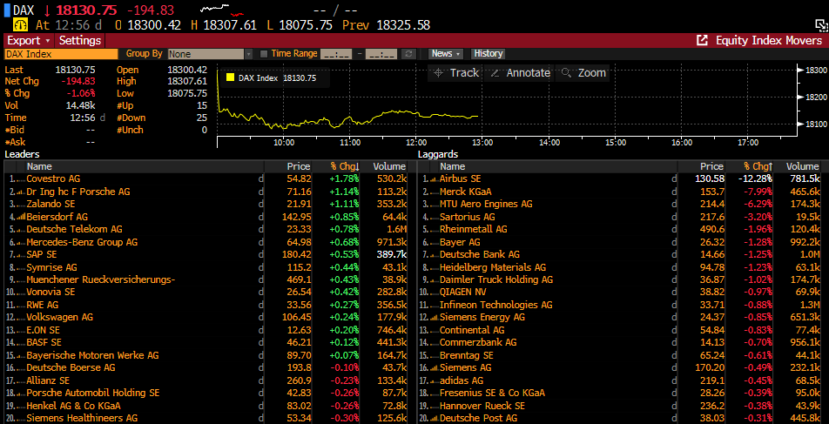
Task: Click the DAX Index input field
Action: [60, 54]
